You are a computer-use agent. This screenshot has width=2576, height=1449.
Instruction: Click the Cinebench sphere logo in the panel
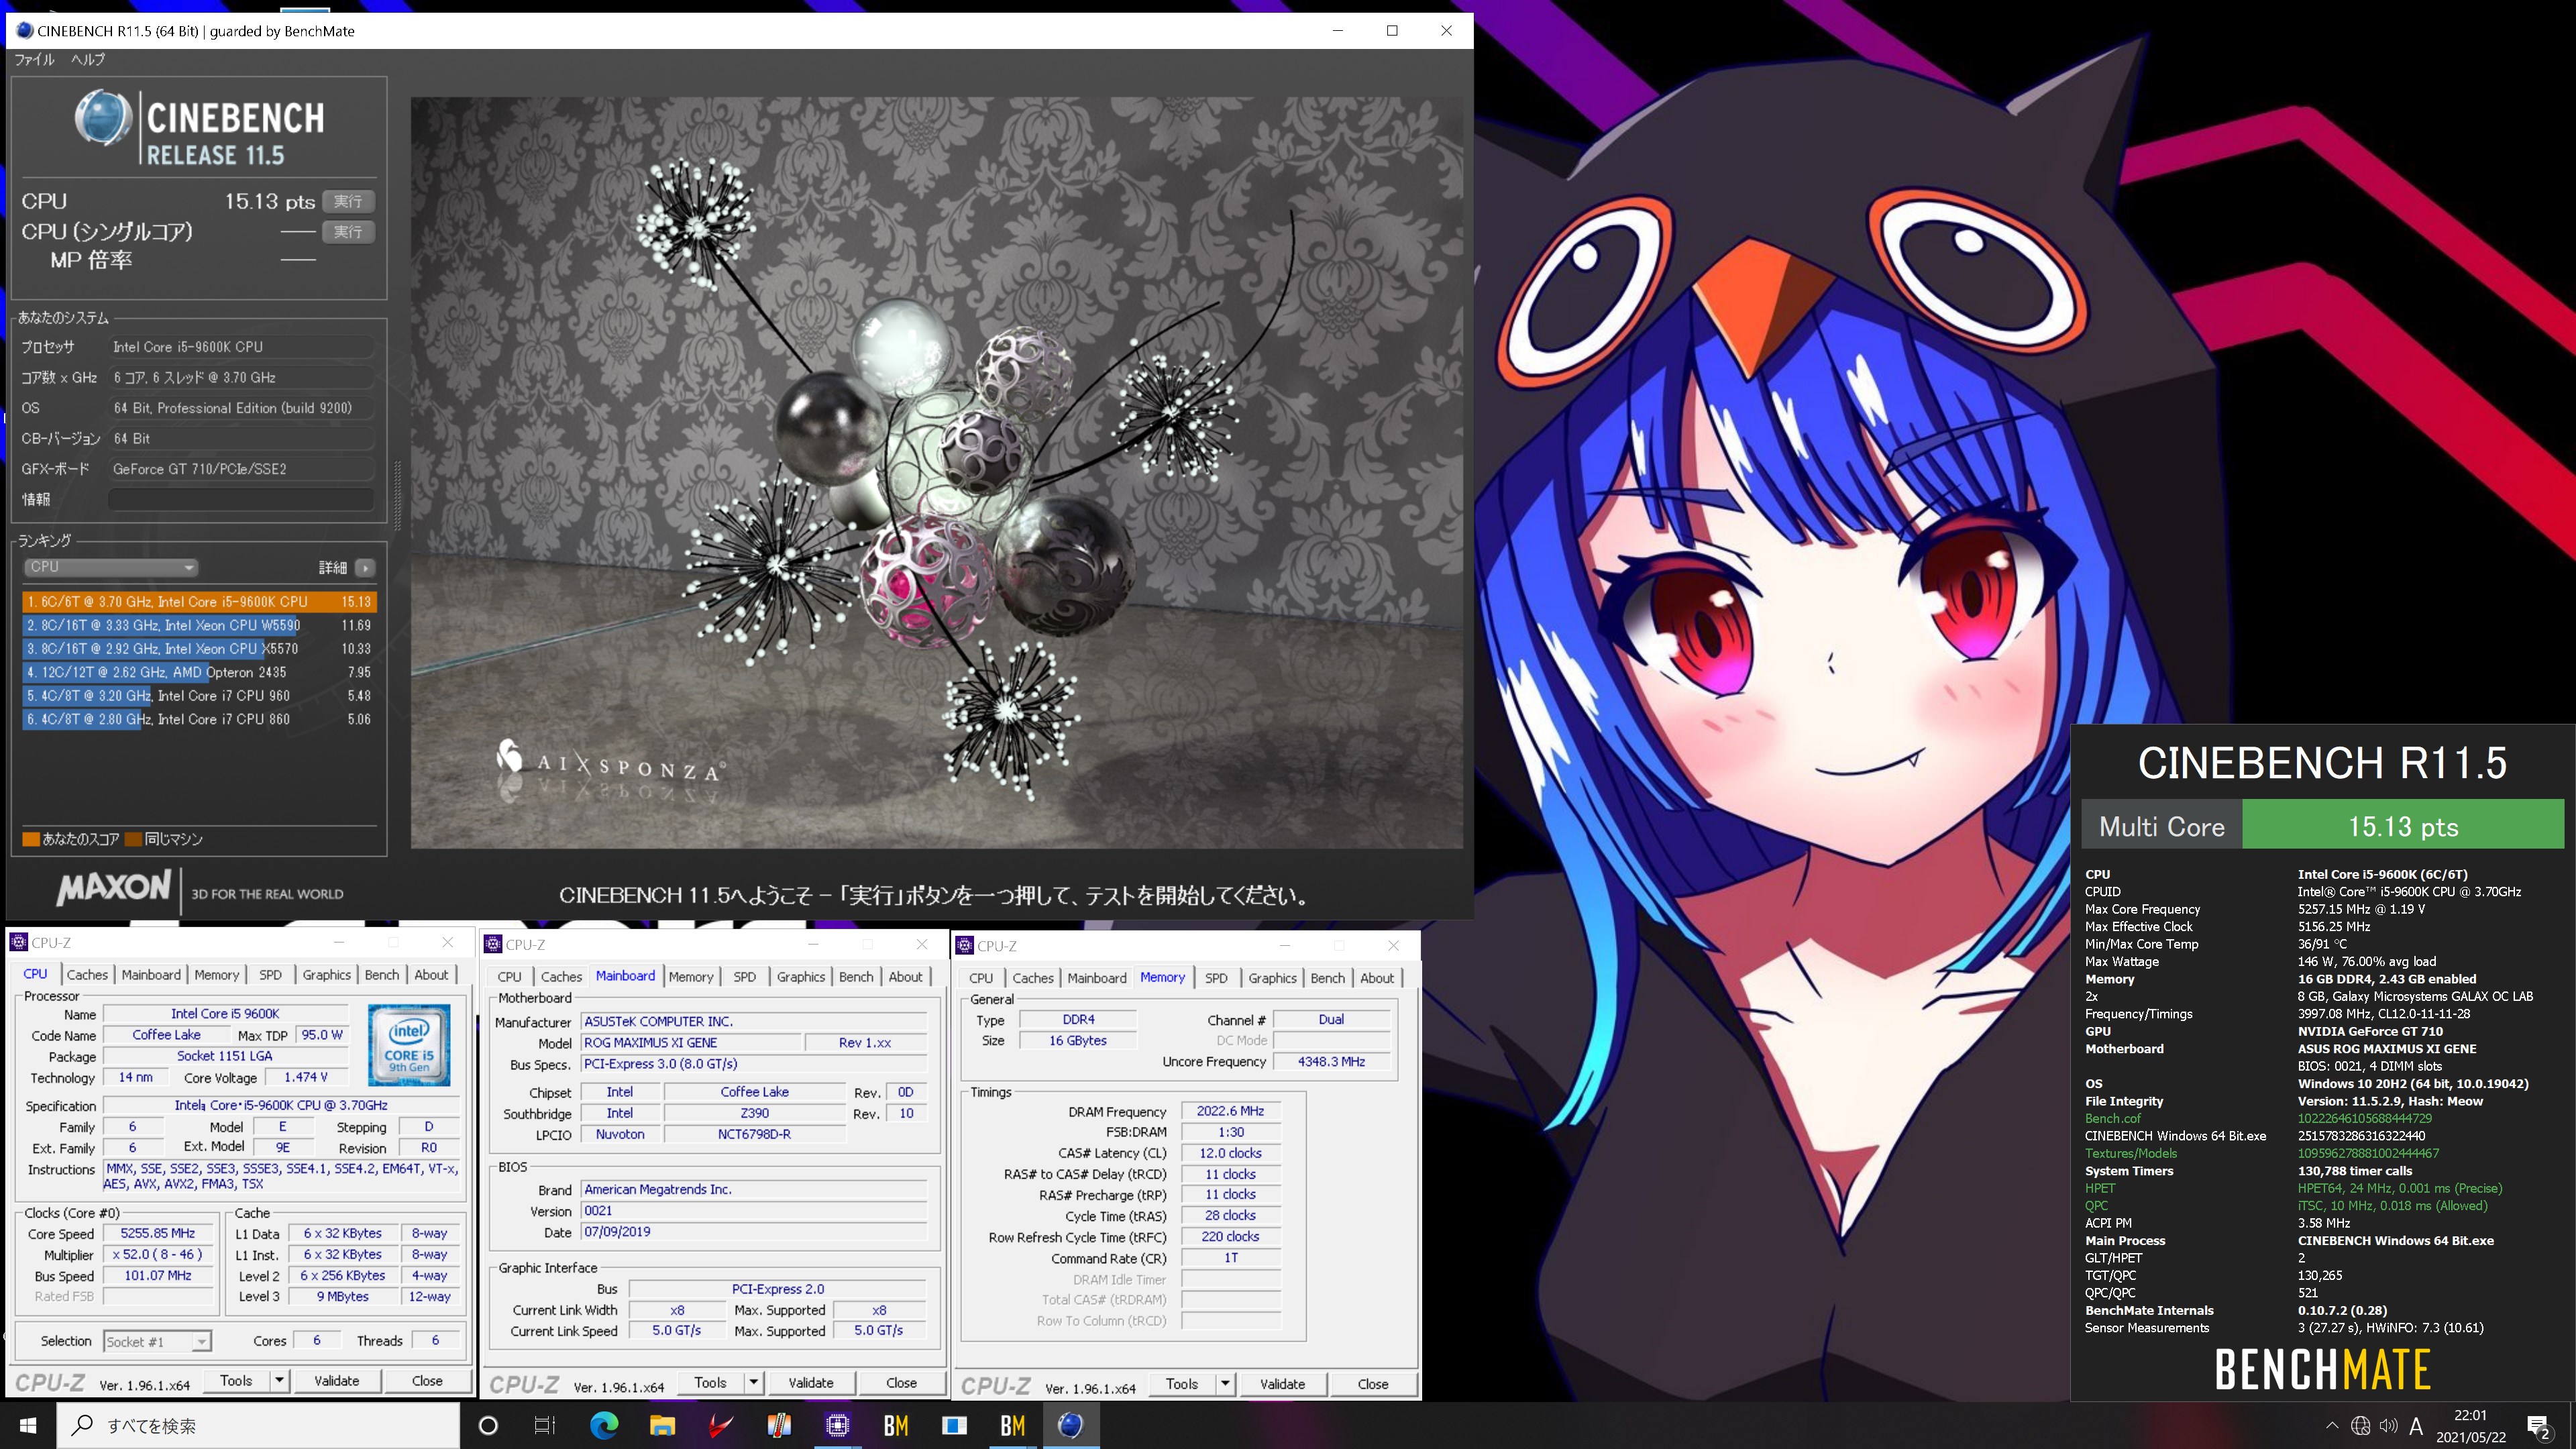coord(103,118)
